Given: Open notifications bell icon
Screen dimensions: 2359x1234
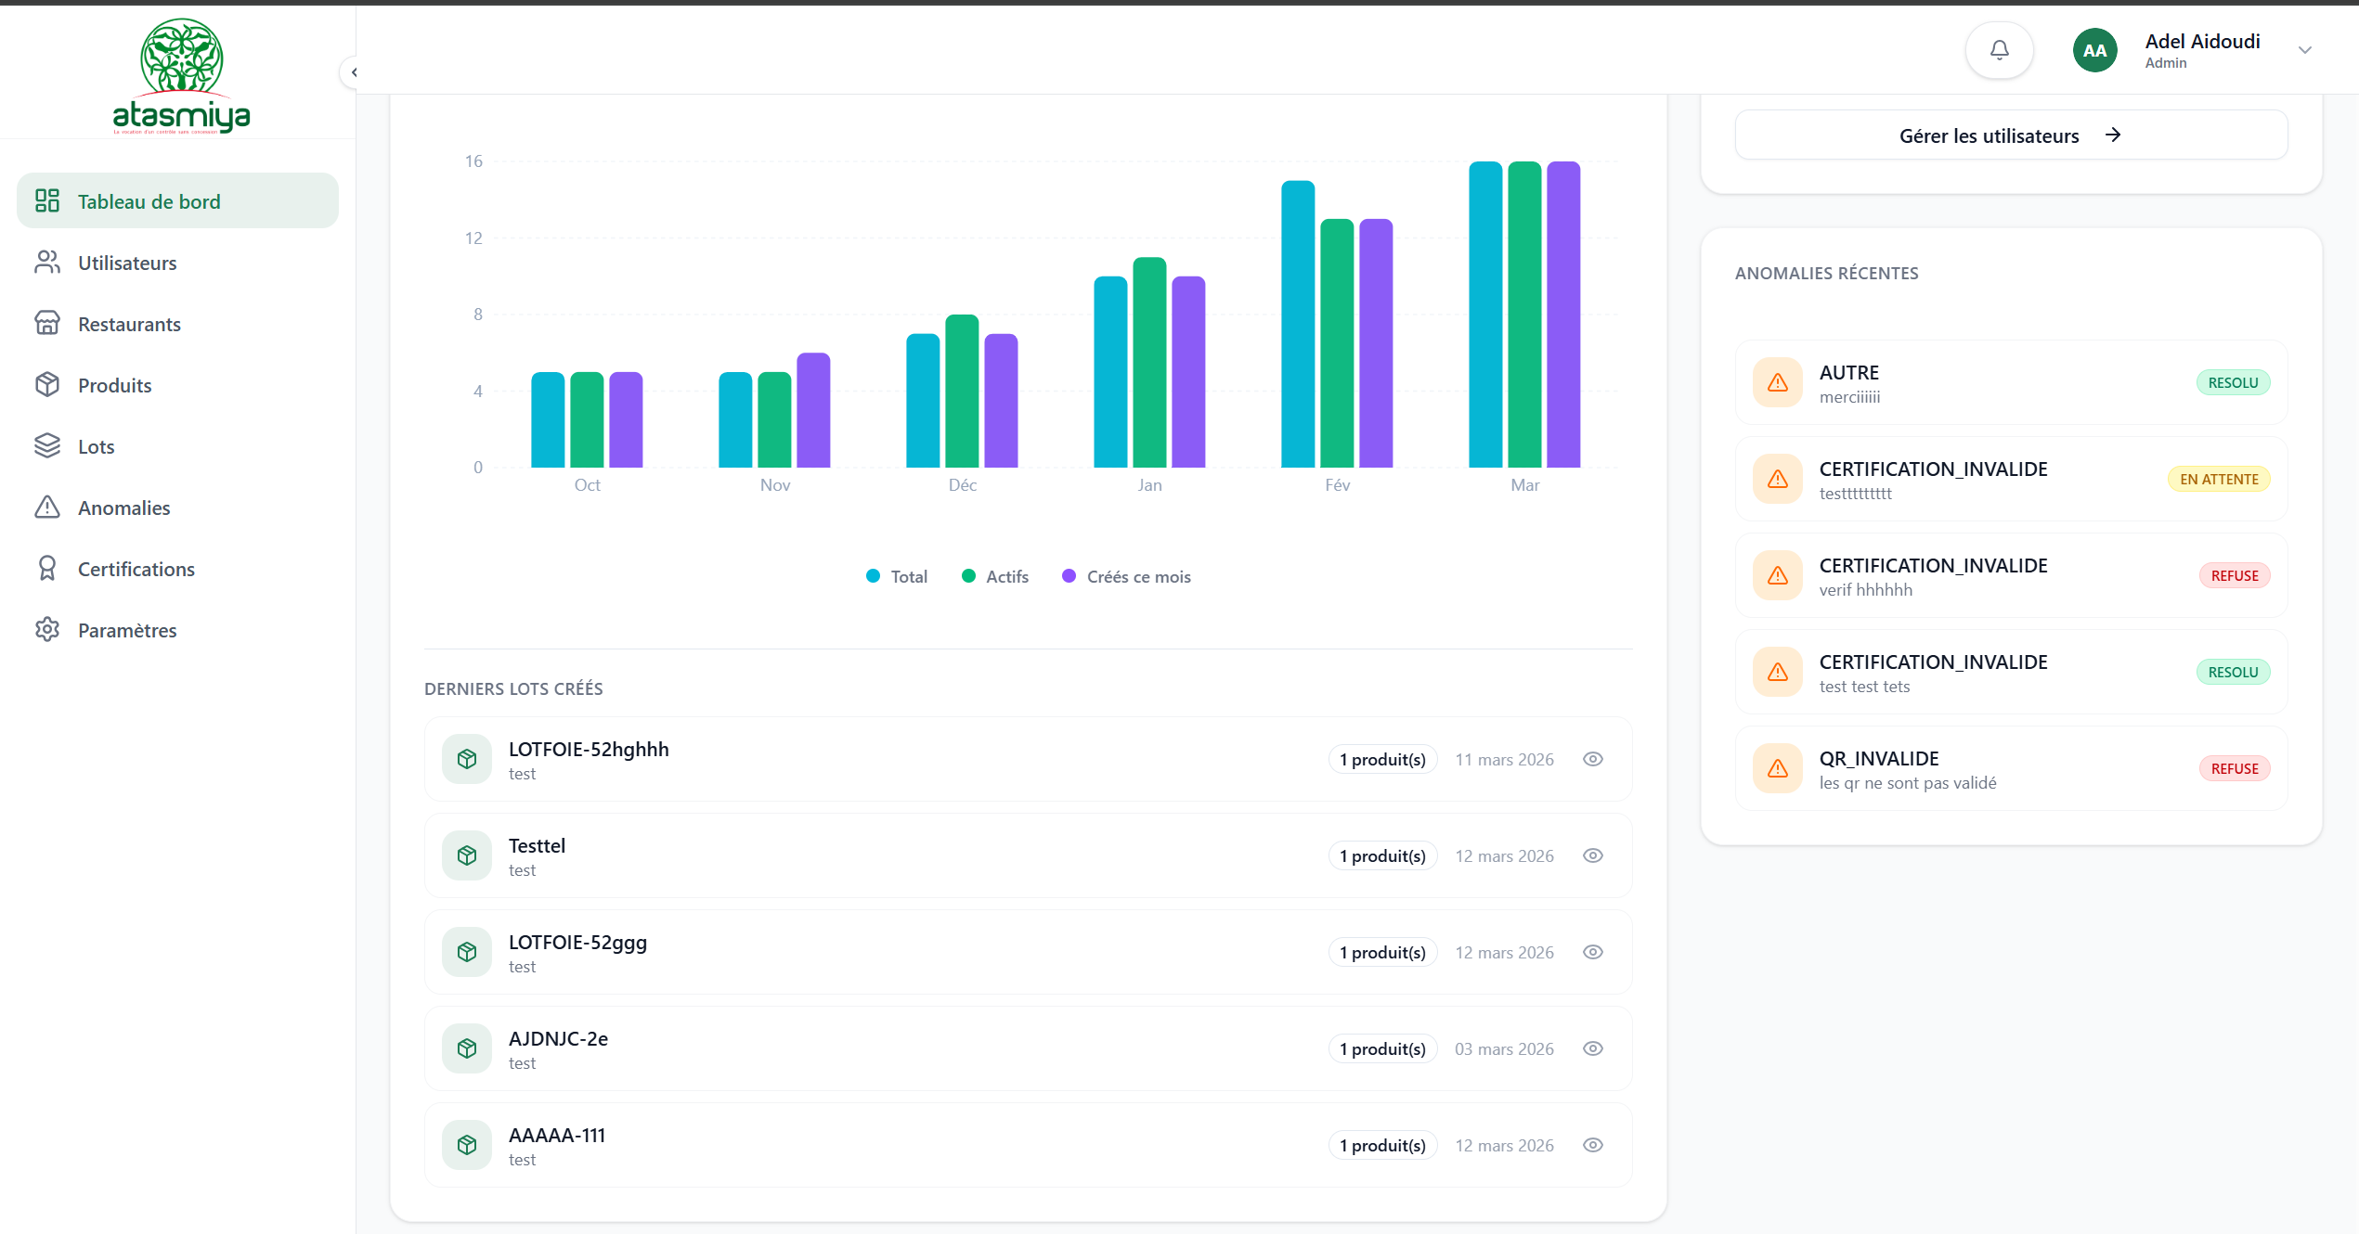Looking at the screenshot, I should 1999,50.
